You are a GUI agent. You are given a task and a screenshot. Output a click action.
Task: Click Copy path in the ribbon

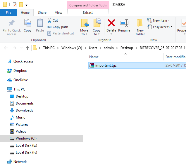58,27
